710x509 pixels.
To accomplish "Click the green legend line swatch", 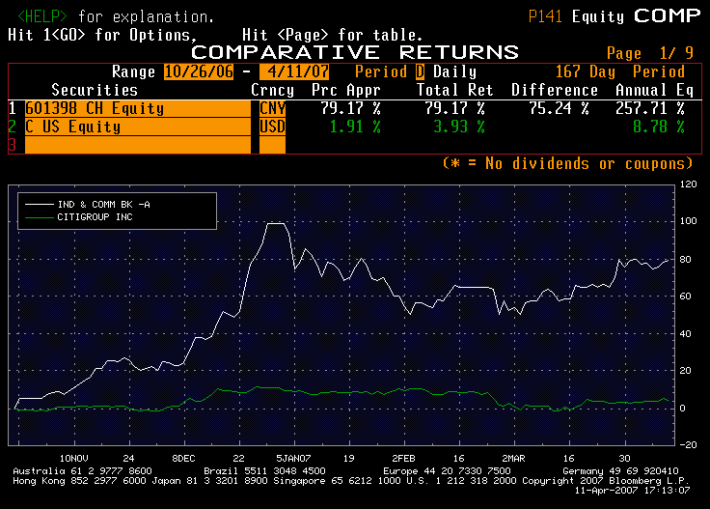I will (39, 218).
